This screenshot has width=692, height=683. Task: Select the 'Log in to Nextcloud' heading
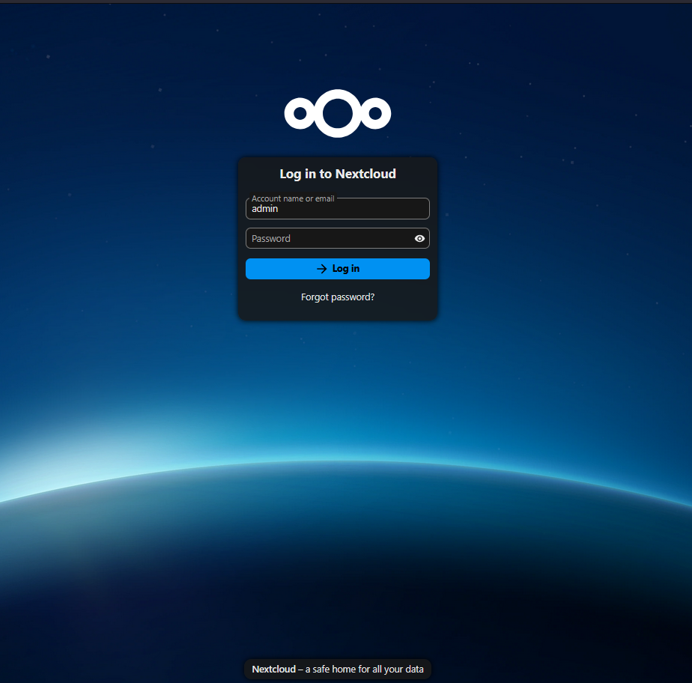(338, 174)
